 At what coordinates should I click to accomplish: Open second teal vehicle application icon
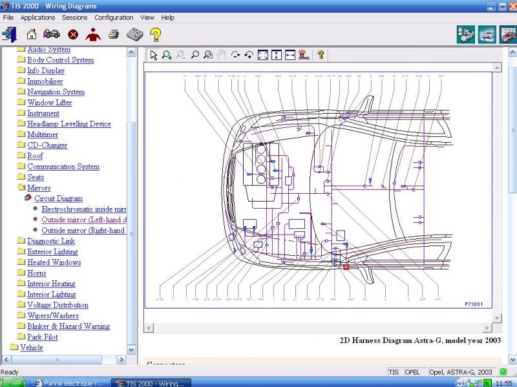tap(487, 34)
